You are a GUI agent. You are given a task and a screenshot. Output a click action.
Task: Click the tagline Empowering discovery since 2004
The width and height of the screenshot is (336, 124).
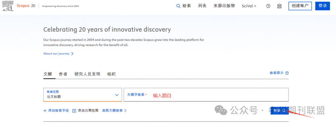(61, 6)
